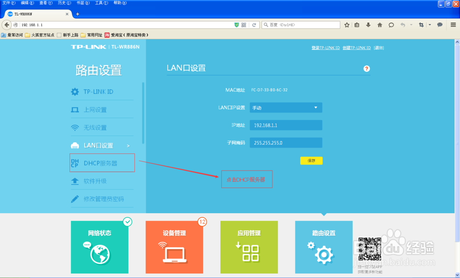Click the 上网设置 laptop icon
The image size is (460, 278).
pos(75,110)
